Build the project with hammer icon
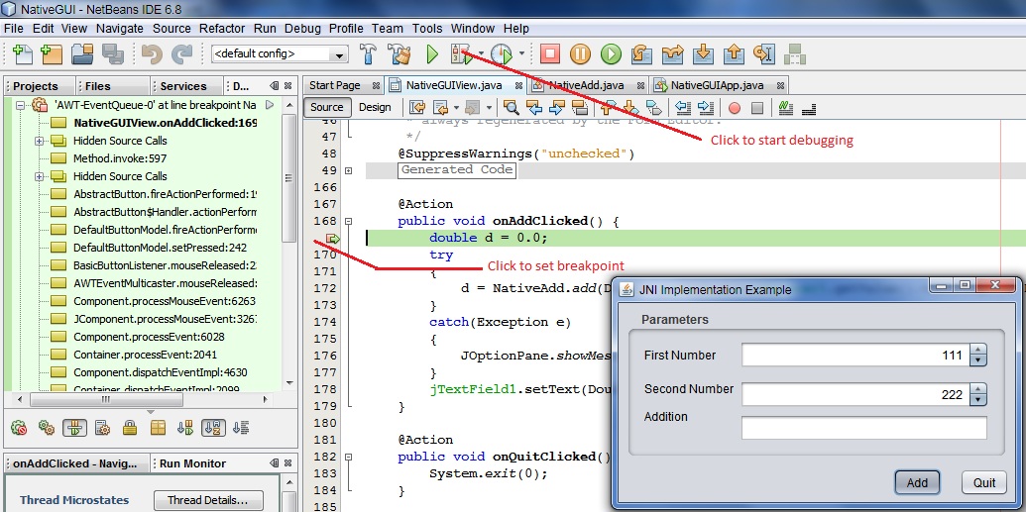This screenshot has height=512, width=1026. 369,54
